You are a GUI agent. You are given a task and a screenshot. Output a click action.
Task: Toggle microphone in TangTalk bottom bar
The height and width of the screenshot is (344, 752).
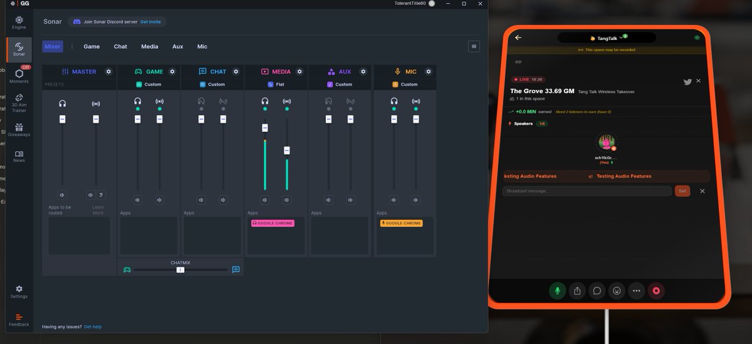[556, 290]
